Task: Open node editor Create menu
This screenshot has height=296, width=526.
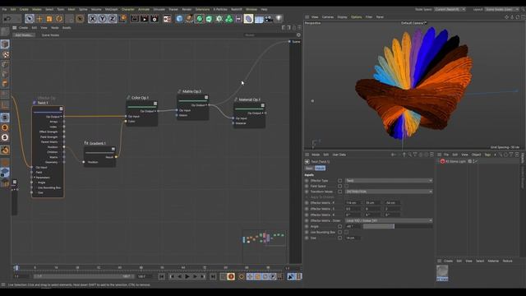Action: coord(23,28)
